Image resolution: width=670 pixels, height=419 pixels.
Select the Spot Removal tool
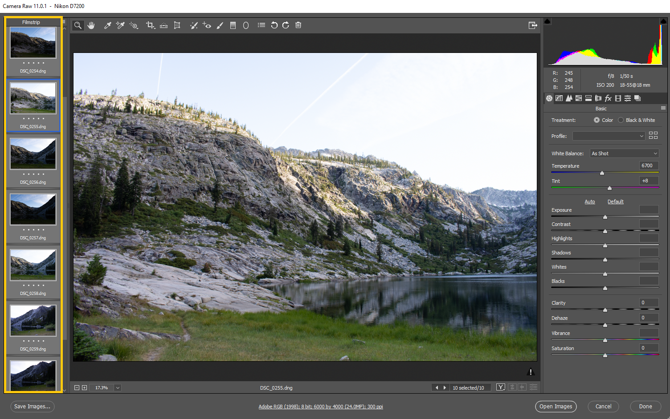point(194,25)
